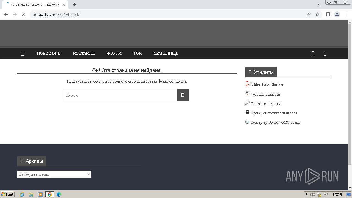352x198 pixels.
Task: Open Тест анонимности link
Action: pos(265,94)
